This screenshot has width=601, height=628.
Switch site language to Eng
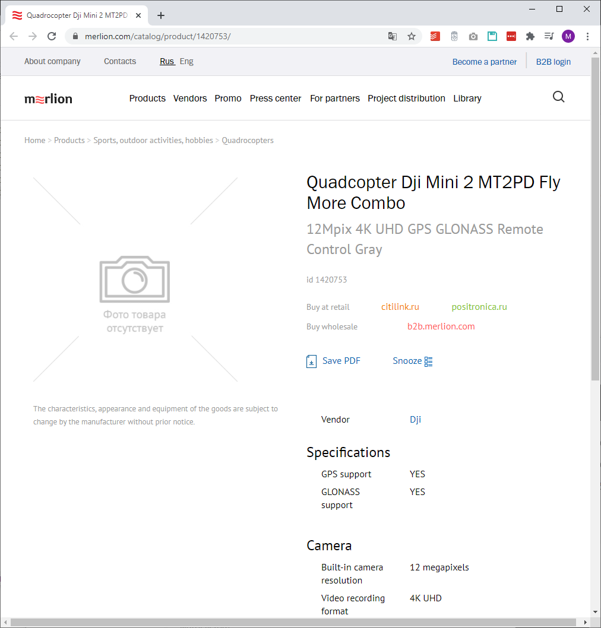pos(186,61)
